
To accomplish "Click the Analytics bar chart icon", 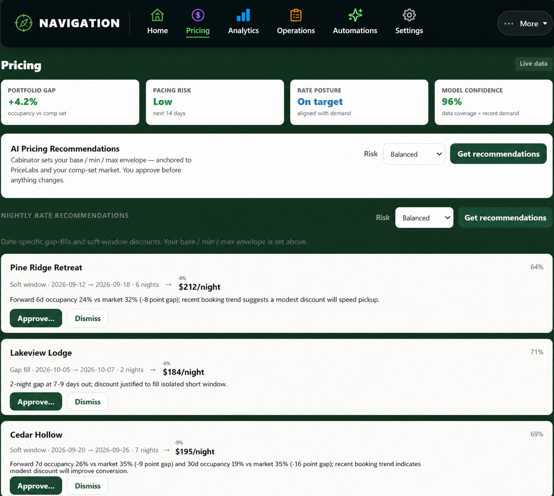I will 243,15.
